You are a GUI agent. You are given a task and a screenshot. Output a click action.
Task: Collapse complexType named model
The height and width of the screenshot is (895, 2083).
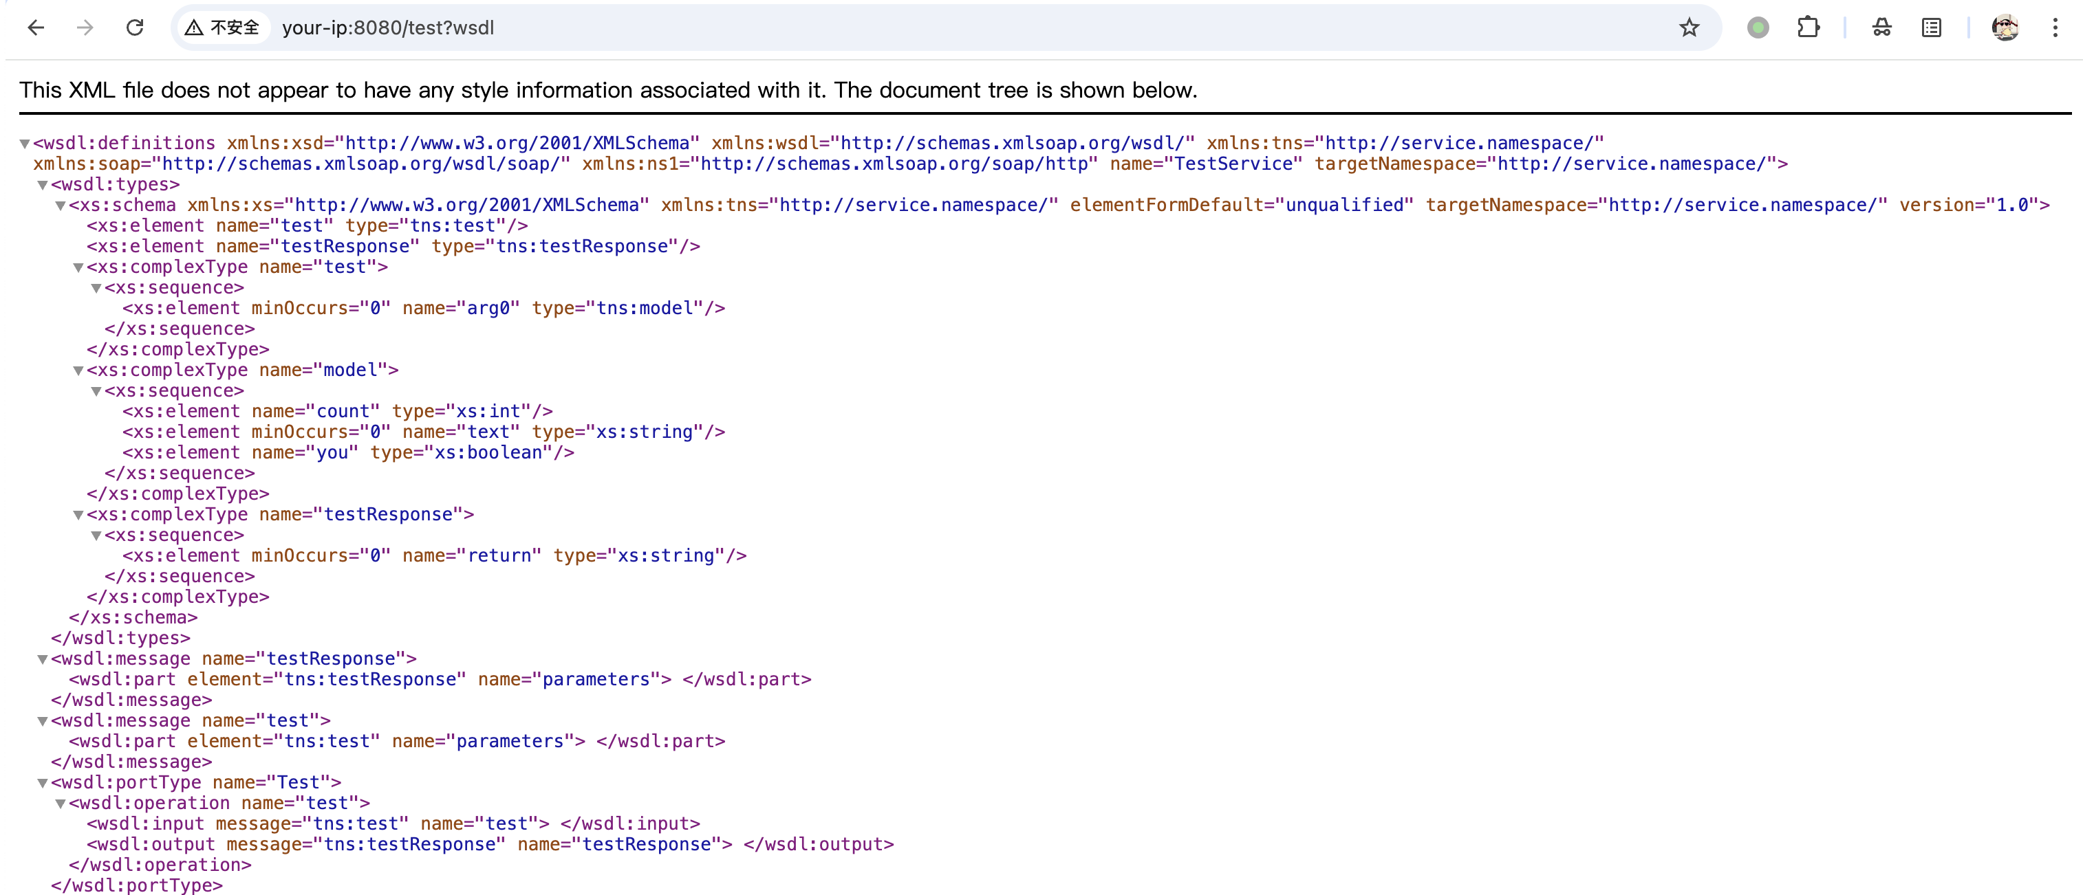pos(78,371)
